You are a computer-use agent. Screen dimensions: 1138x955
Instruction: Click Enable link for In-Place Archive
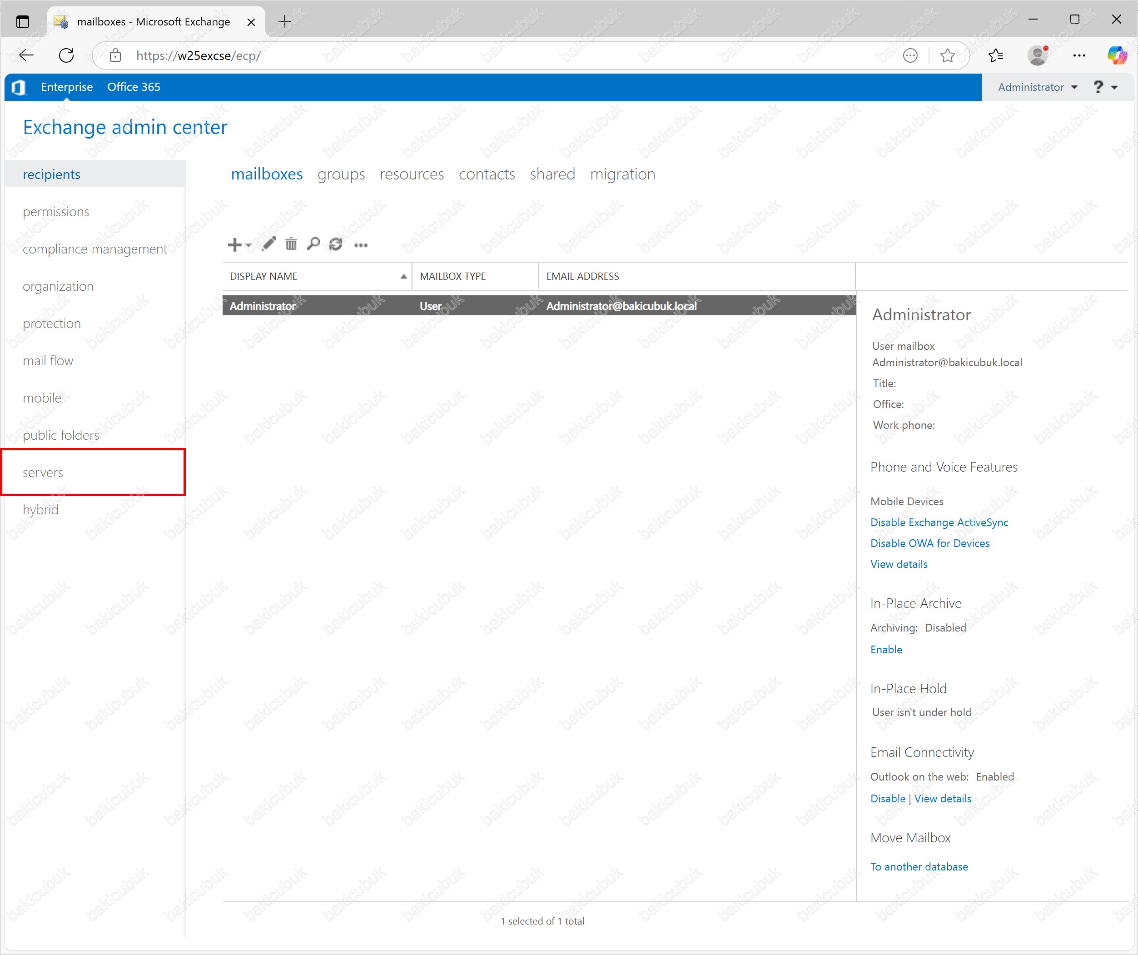point(886,649)
